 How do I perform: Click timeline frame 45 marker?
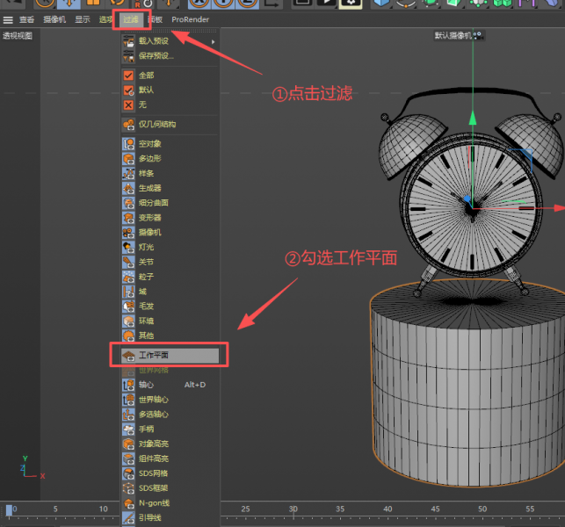point(435,509)
